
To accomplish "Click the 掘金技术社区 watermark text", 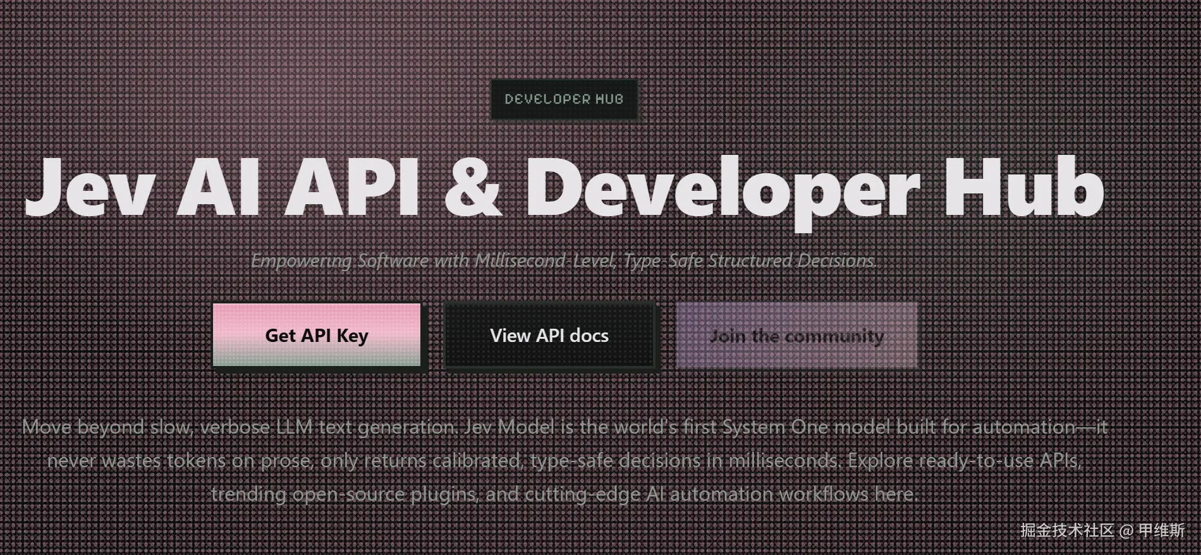I will [x=1067, y=530].
